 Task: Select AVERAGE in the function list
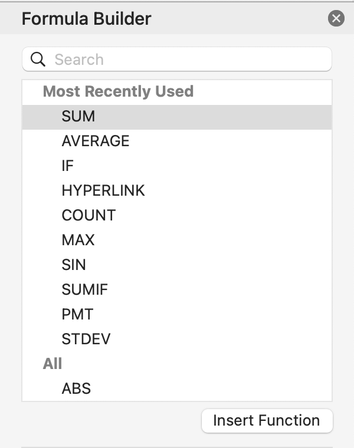pos(95,141)
